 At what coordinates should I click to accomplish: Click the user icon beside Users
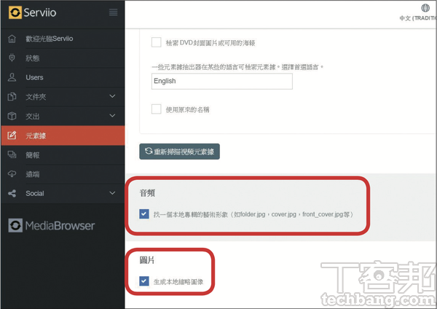coord(12,77)
